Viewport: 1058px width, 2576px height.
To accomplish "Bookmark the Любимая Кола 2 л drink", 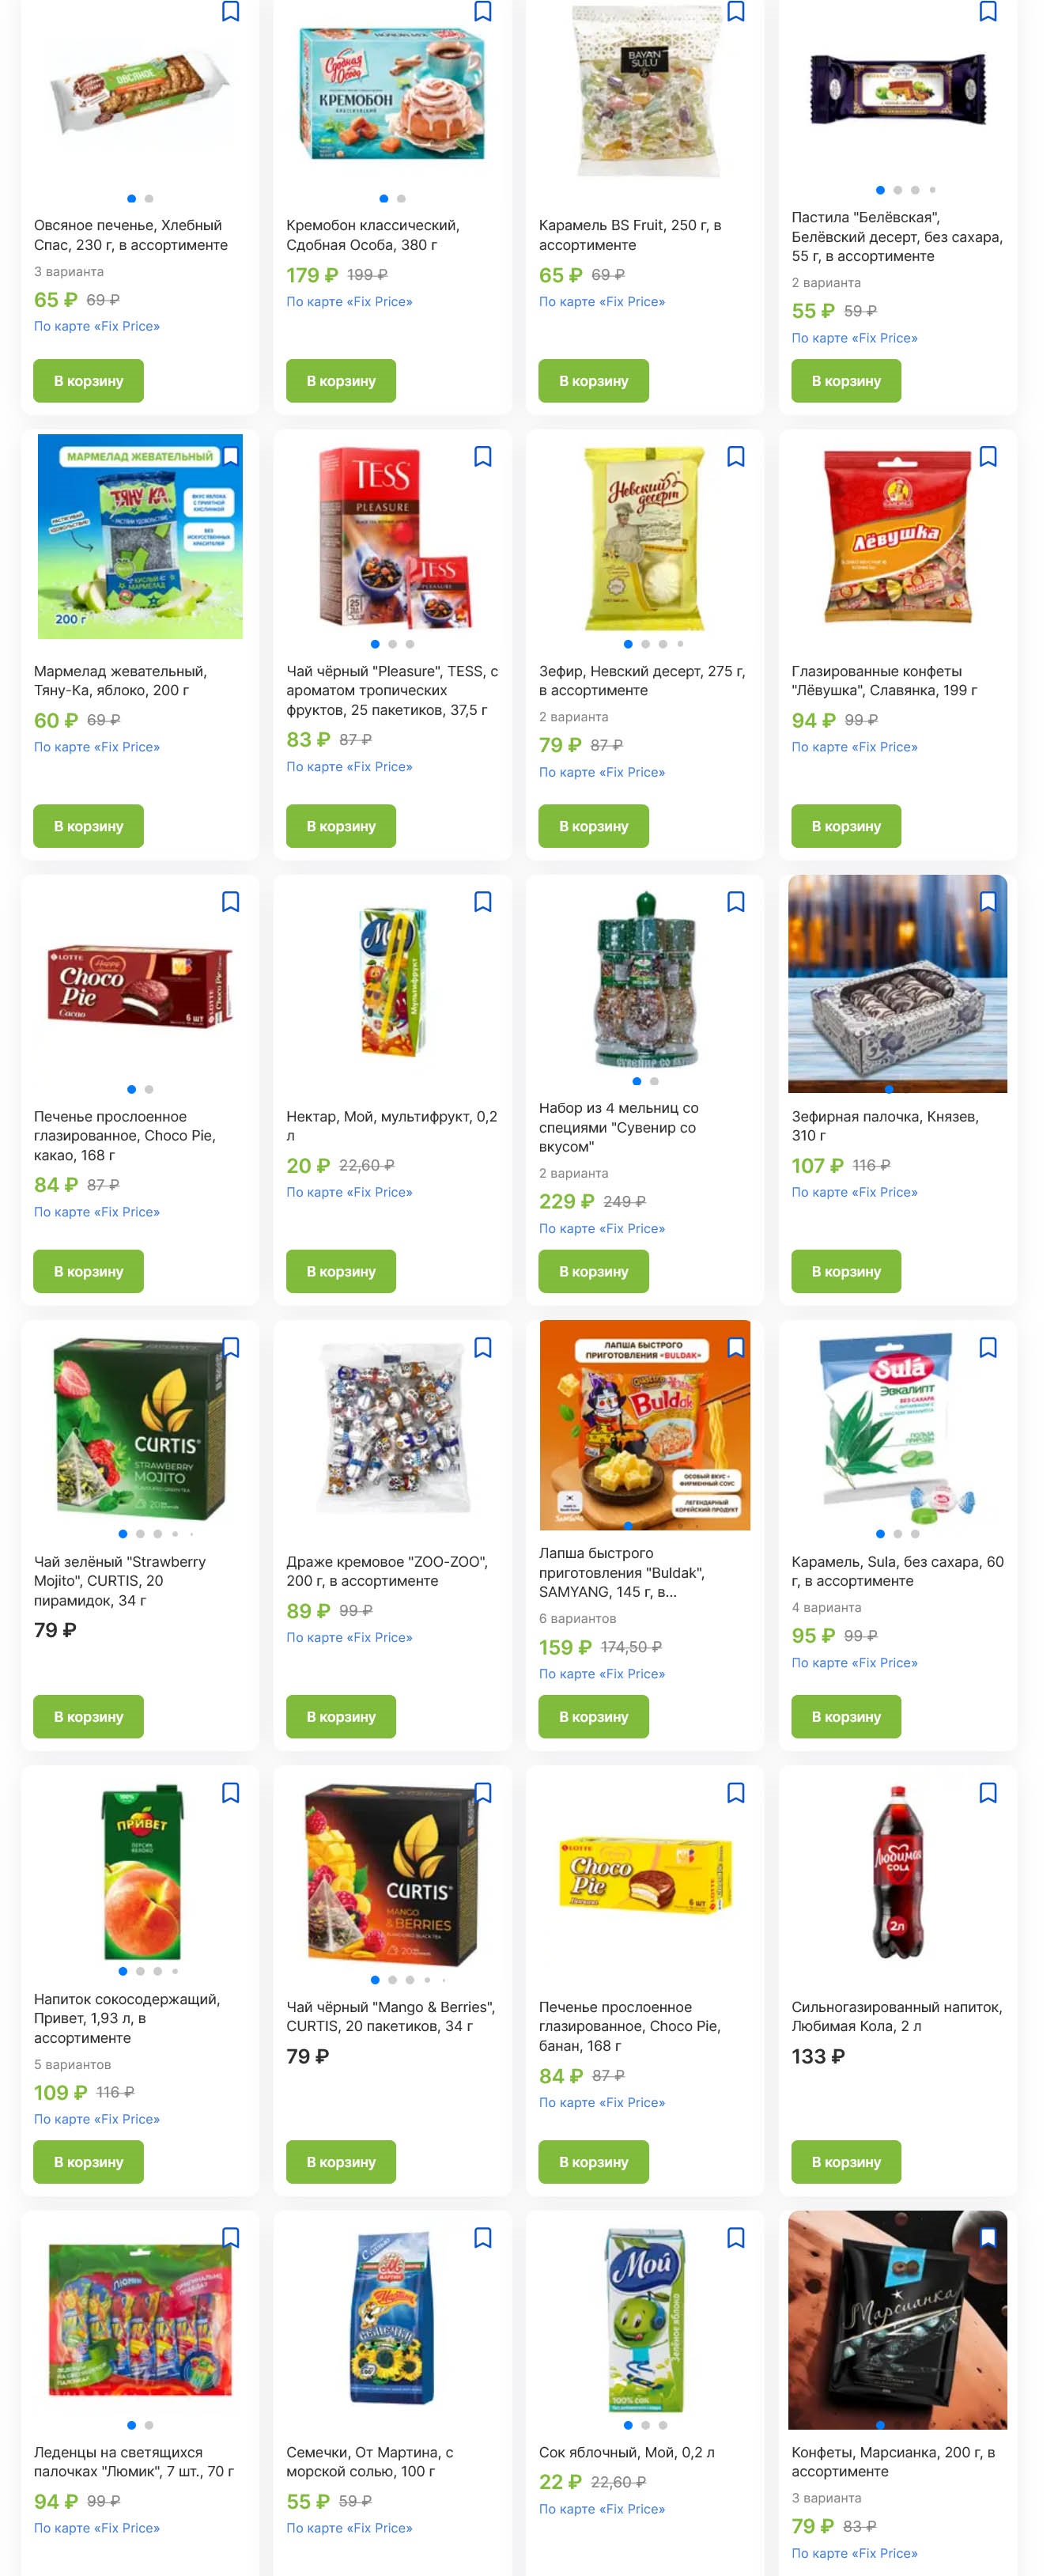I will [x=987, y=1793].
